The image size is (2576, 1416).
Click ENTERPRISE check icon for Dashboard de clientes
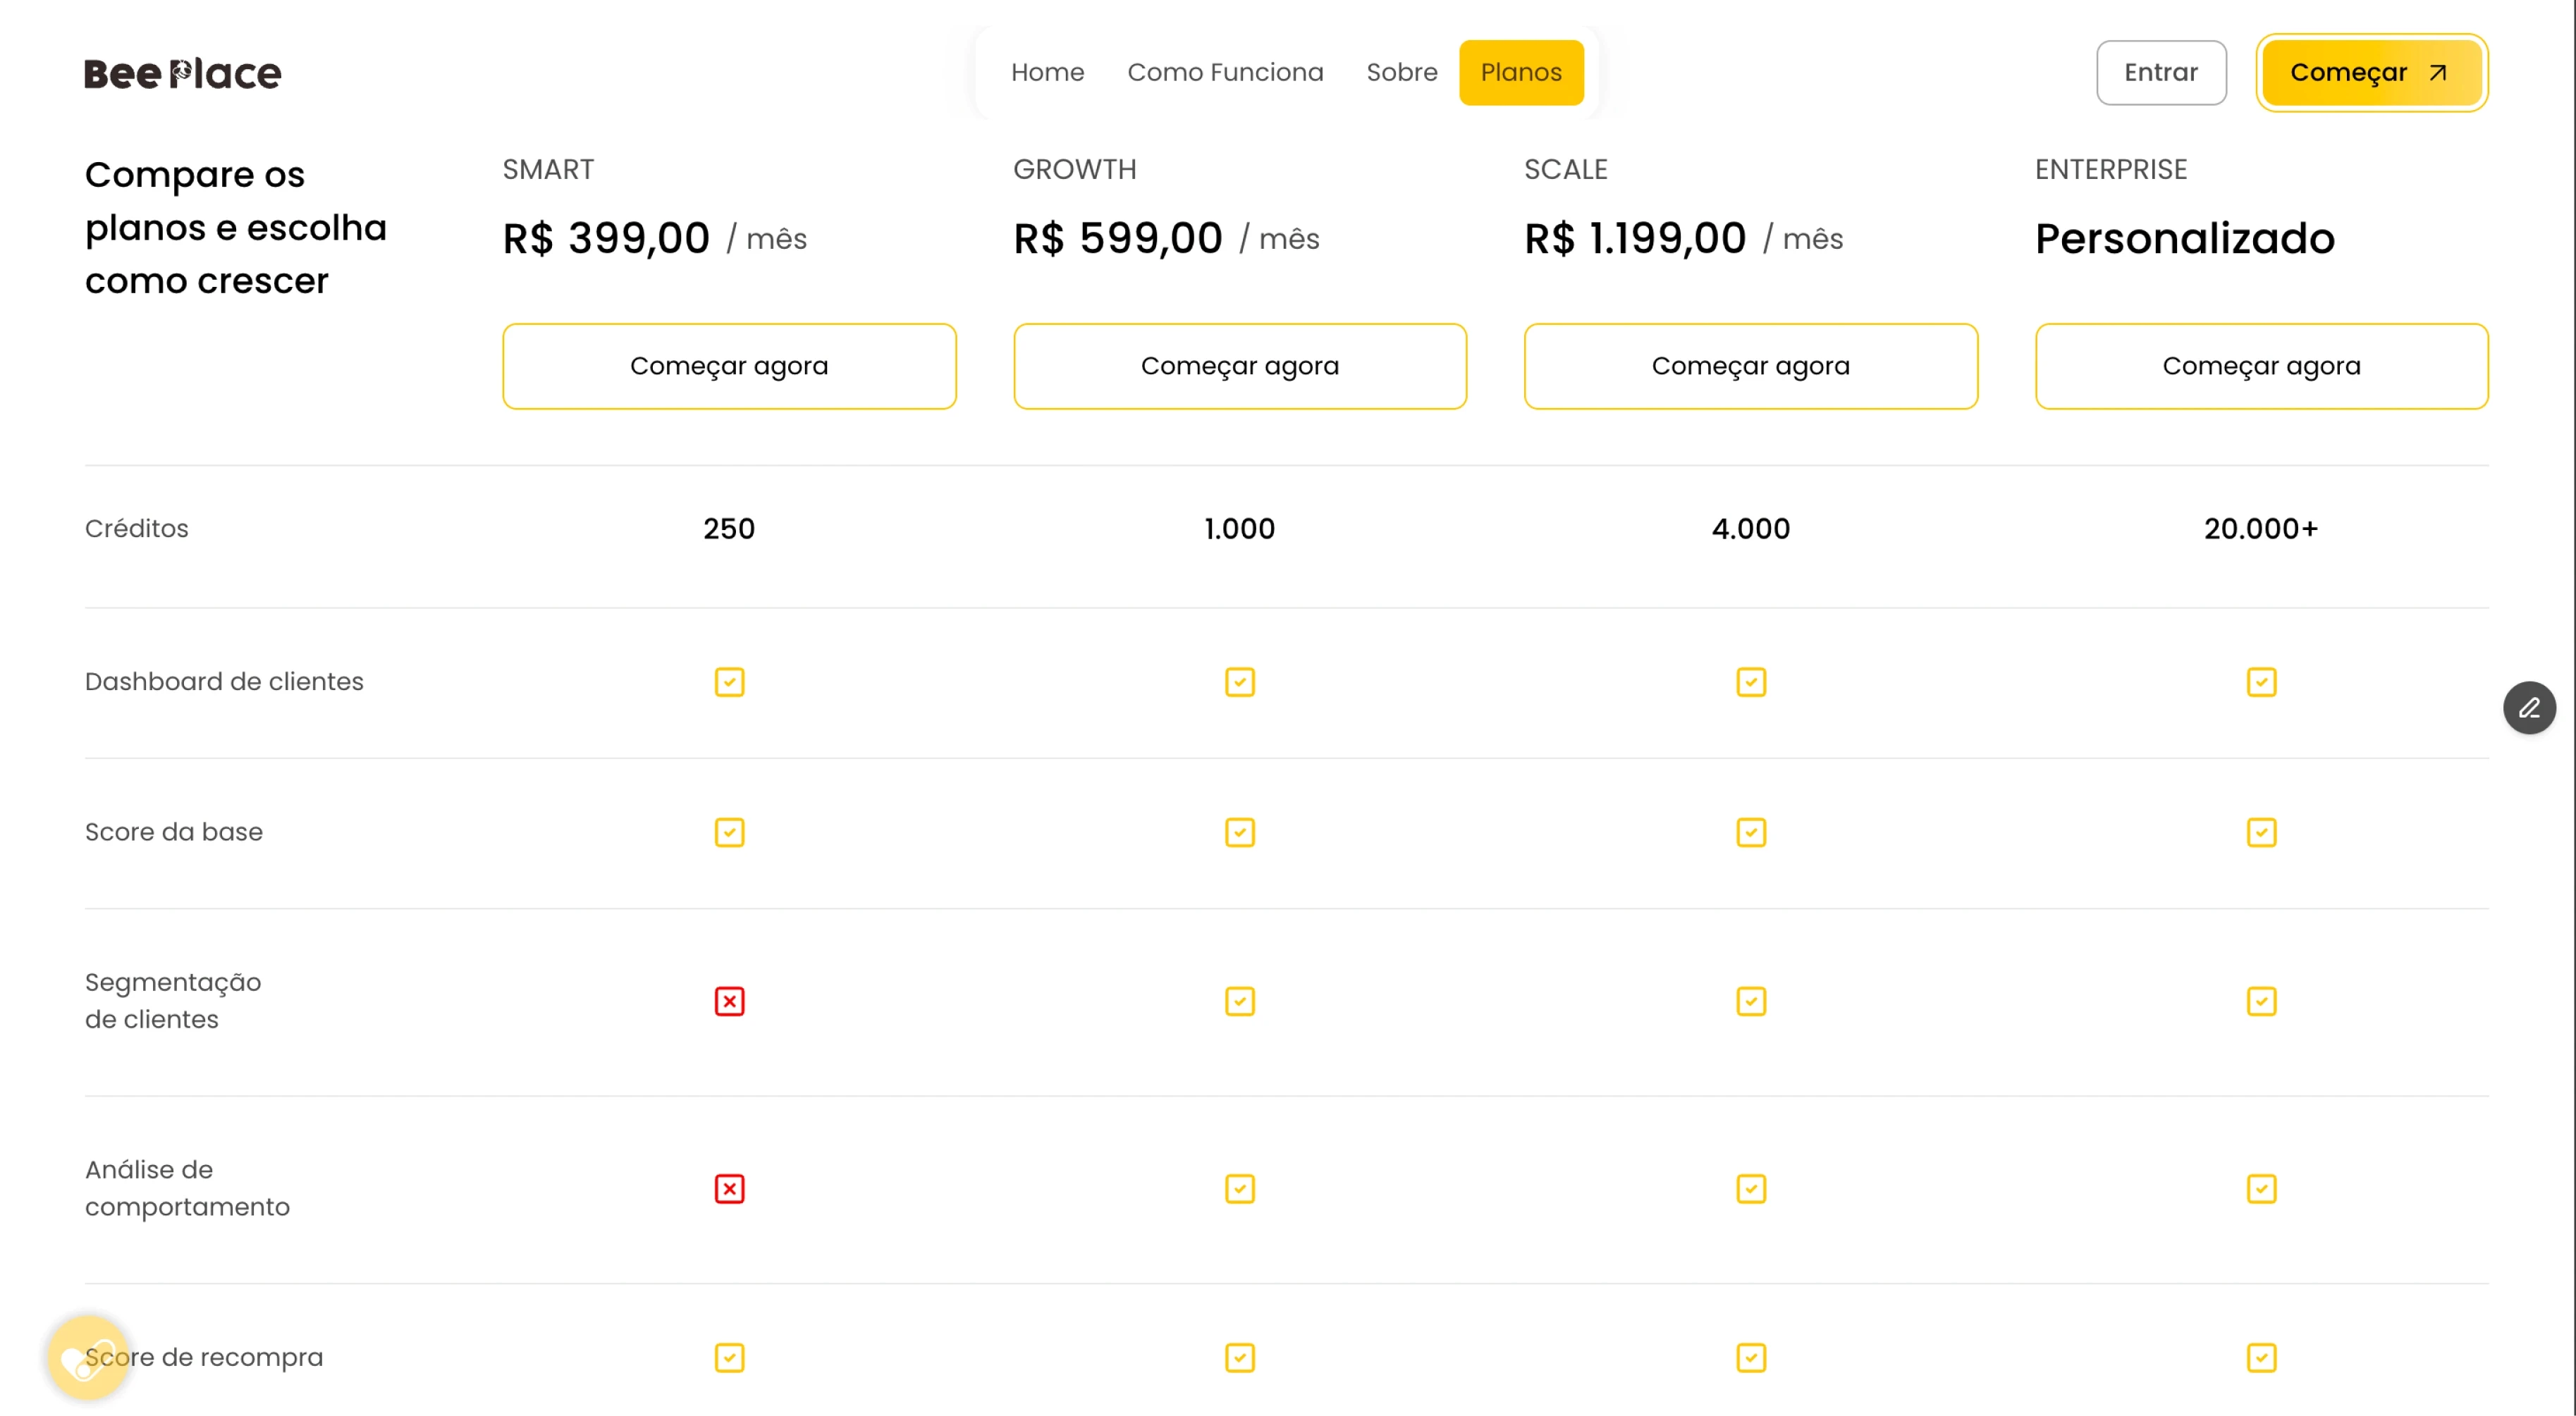click(2261, 682)
